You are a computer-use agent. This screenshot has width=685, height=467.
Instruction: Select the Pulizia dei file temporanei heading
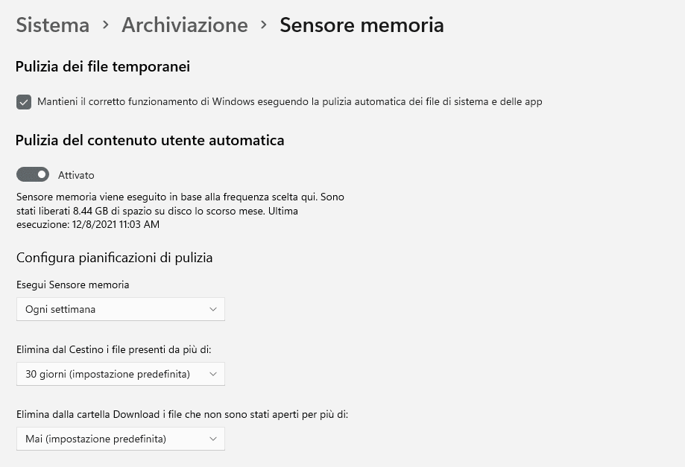(103, 67)
